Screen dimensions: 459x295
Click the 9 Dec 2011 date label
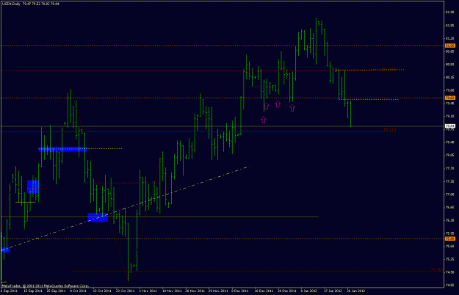point(240,291)
